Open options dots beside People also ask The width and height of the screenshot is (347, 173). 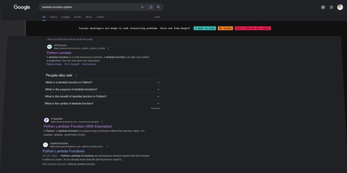pyautogui.click(x=76, y=75)
